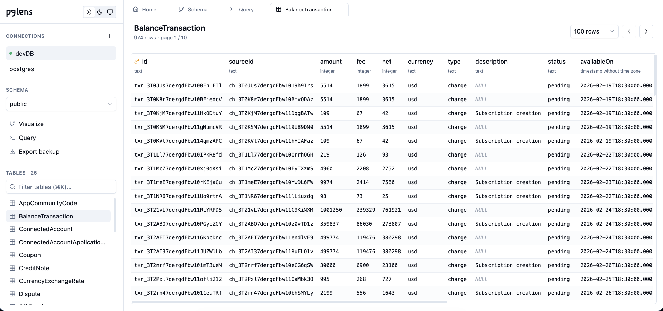Viewport: 663px width, 311px height.
Task: Click the description column header
Action: pos(491,62)
